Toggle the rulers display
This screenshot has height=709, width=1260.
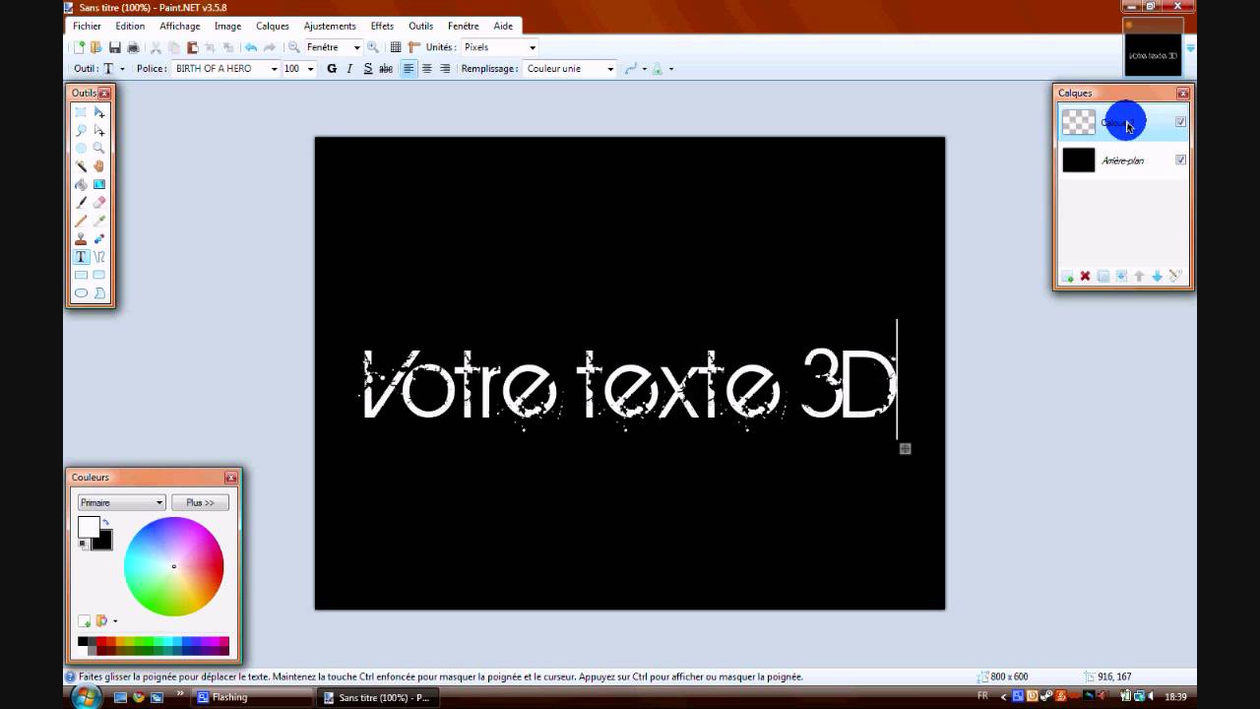coord(414,47)
